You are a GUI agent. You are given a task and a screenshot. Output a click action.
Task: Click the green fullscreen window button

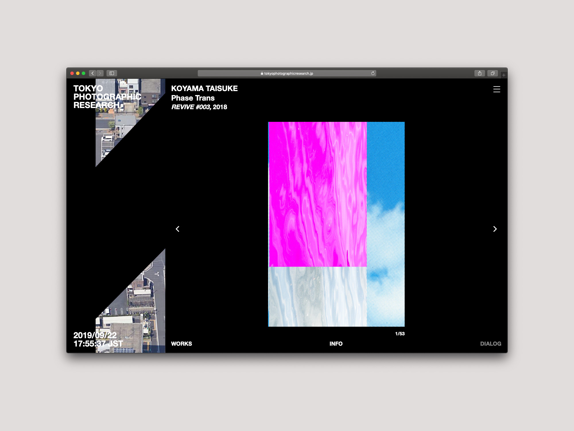point(84,73)
